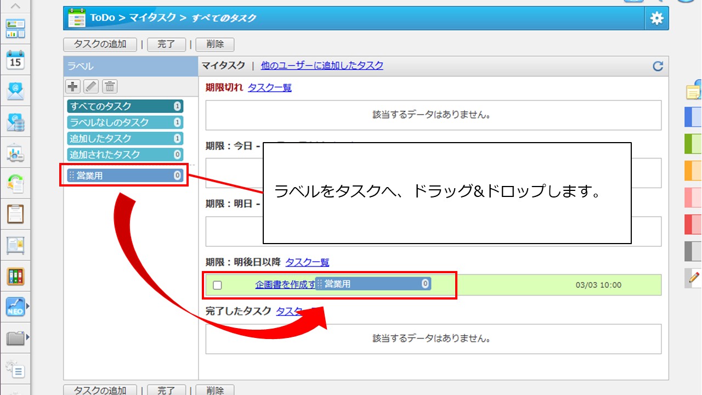
Task: Click the drag handle on 営業用 label in the ラベル list
Action: (x=72, y=176)
